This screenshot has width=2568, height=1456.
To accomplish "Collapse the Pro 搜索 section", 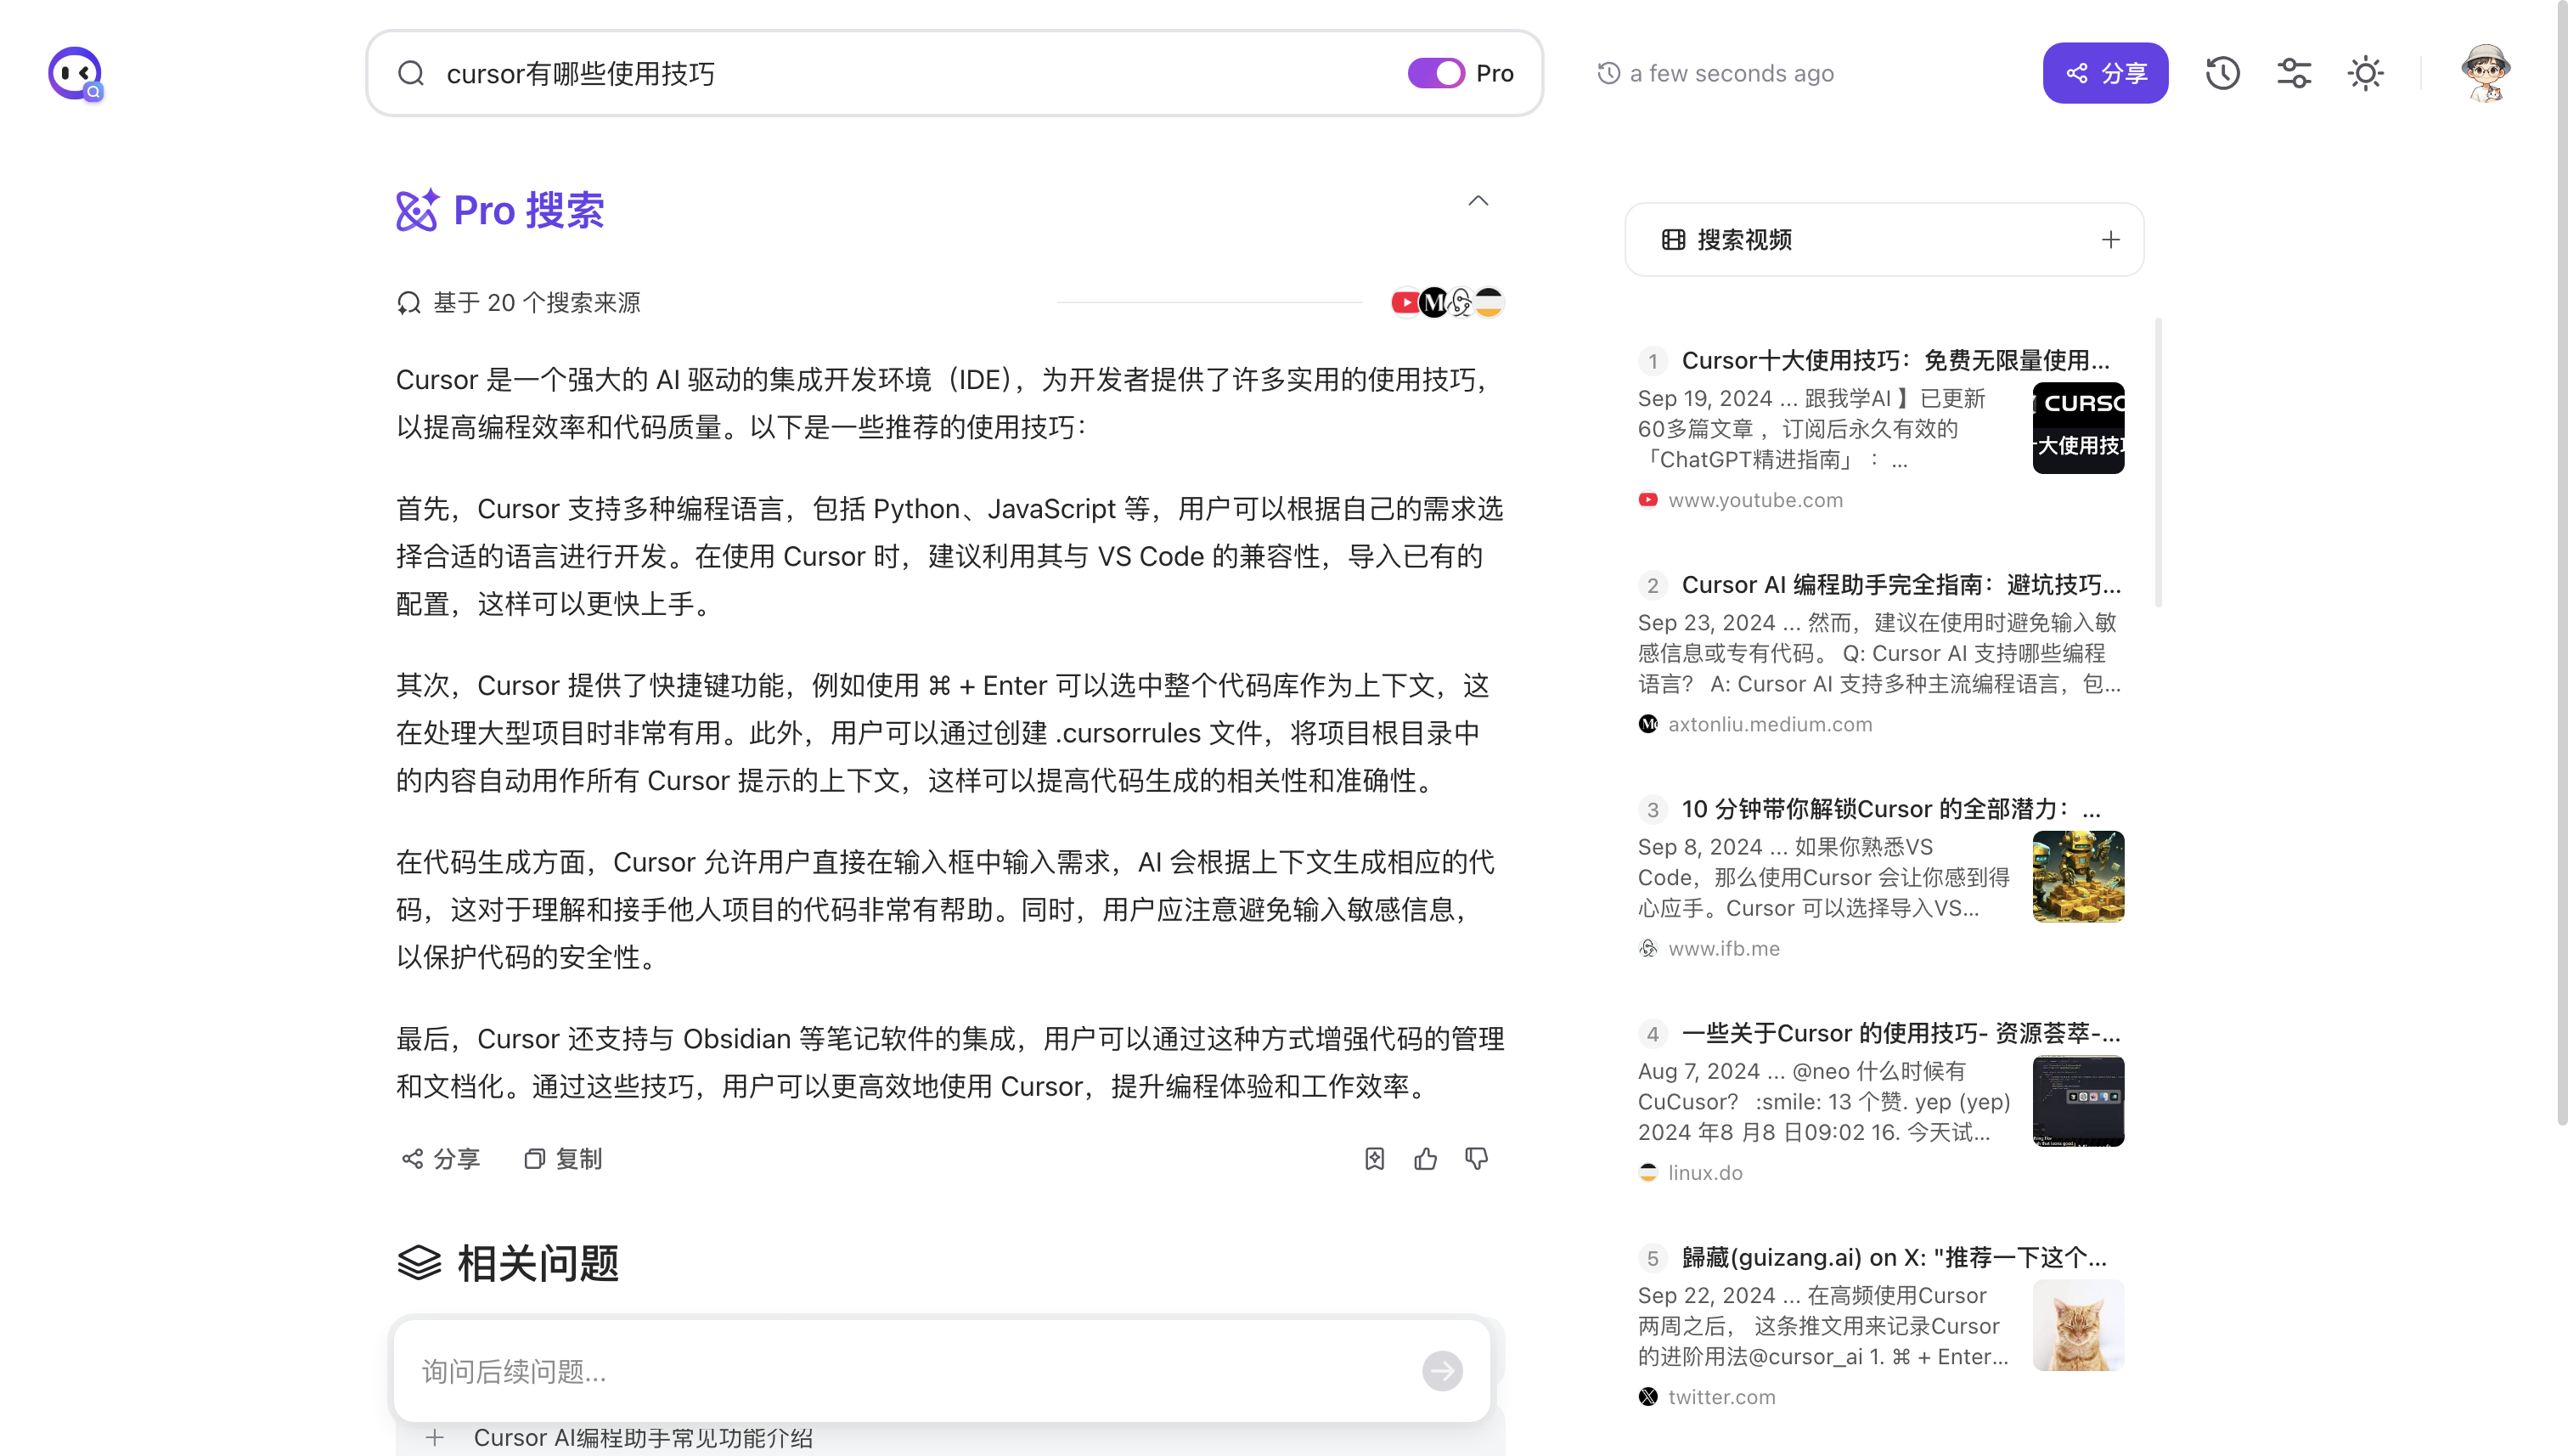I will coord(1478,201).
